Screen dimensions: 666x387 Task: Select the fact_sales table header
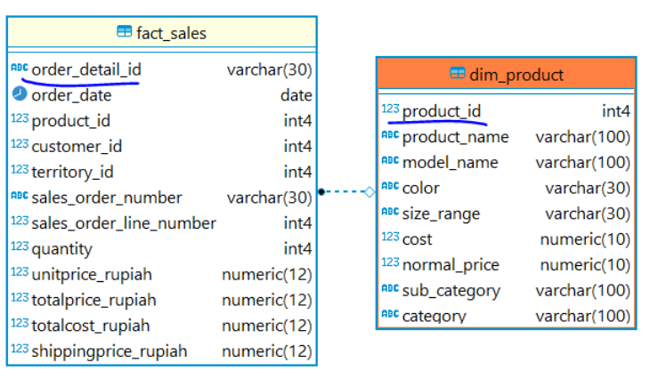pos(162,33)
